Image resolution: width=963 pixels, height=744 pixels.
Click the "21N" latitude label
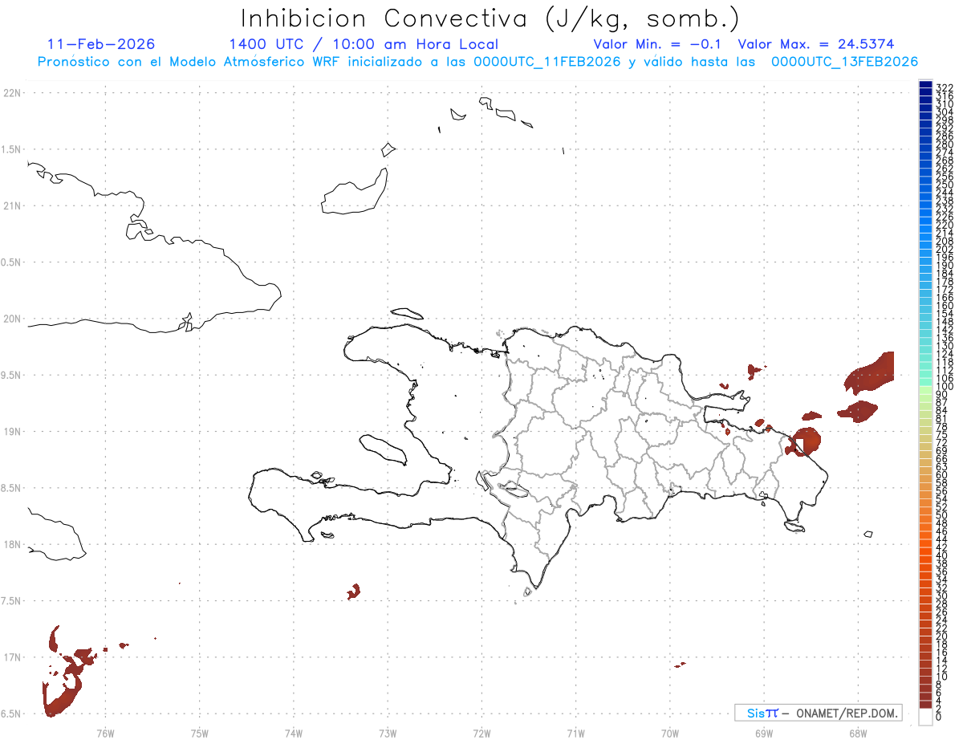click(12, 205)
